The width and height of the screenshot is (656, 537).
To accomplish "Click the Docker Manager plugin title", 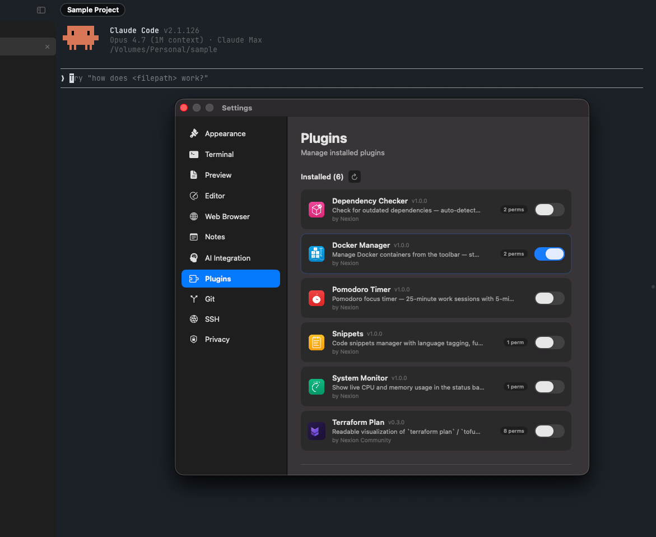I will pos(361,246).
